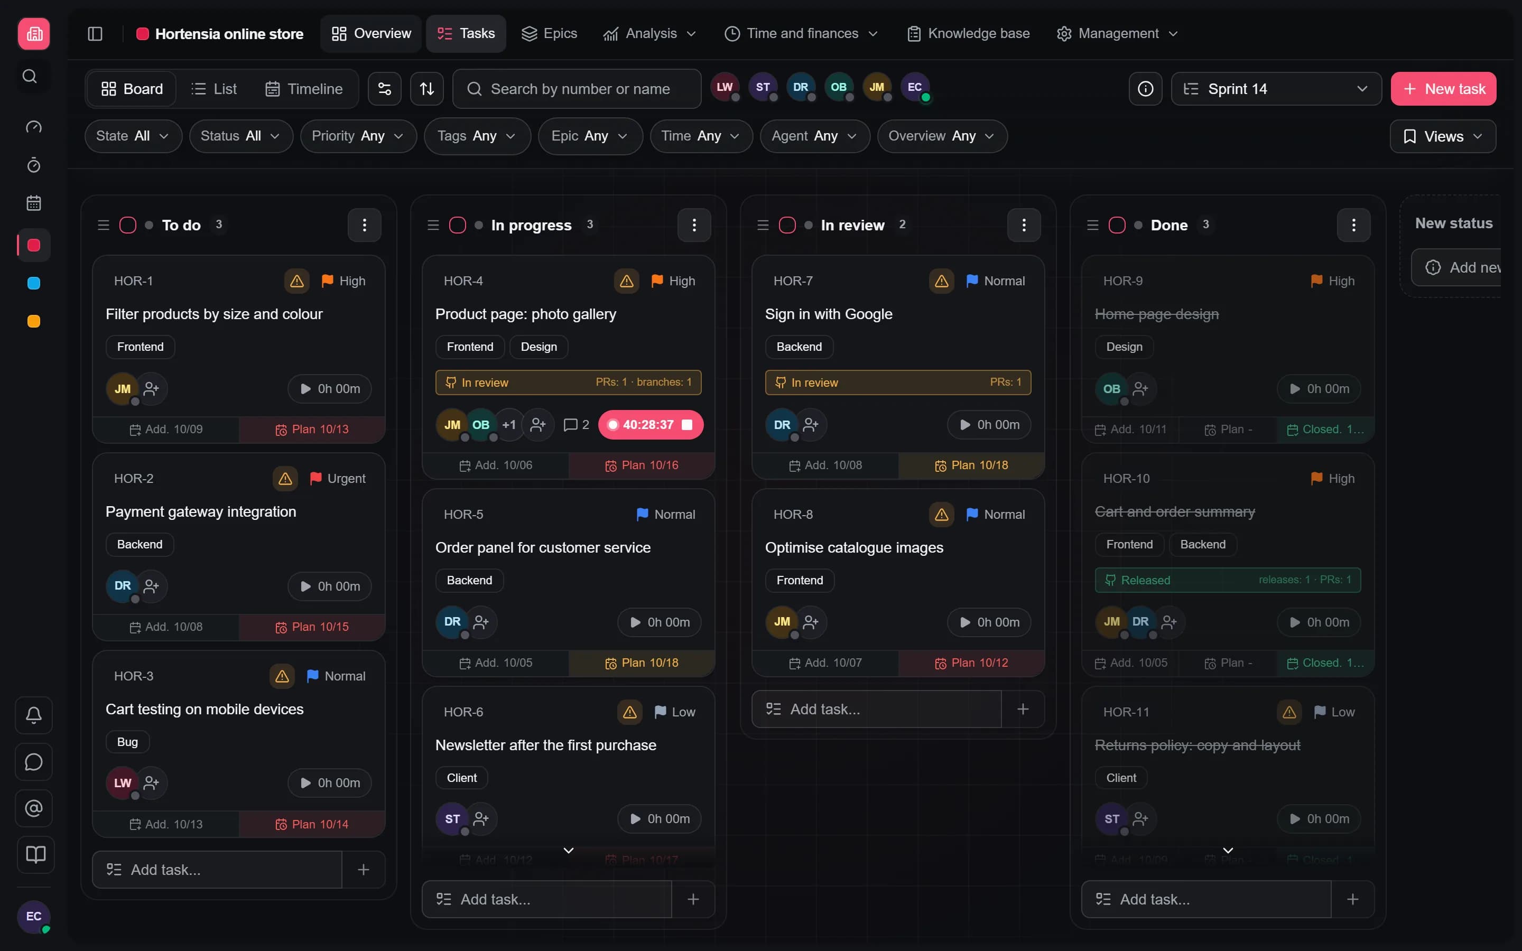
Task: Open the To do column three-dot menu
Action: 364,225
